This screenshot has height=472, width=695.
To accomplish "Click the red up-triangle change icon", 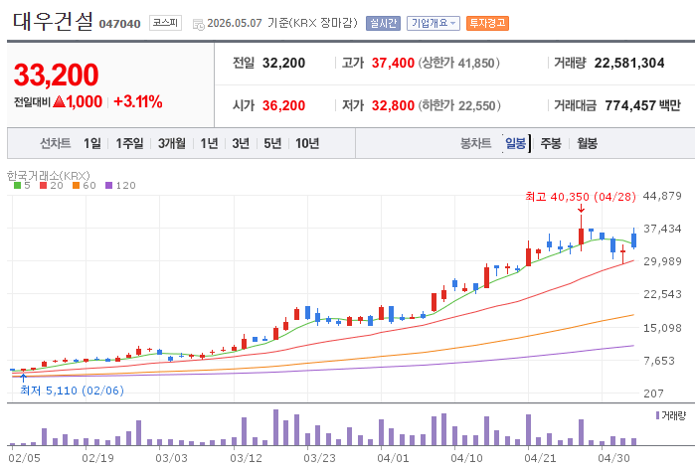I will (x=59, y=101).
